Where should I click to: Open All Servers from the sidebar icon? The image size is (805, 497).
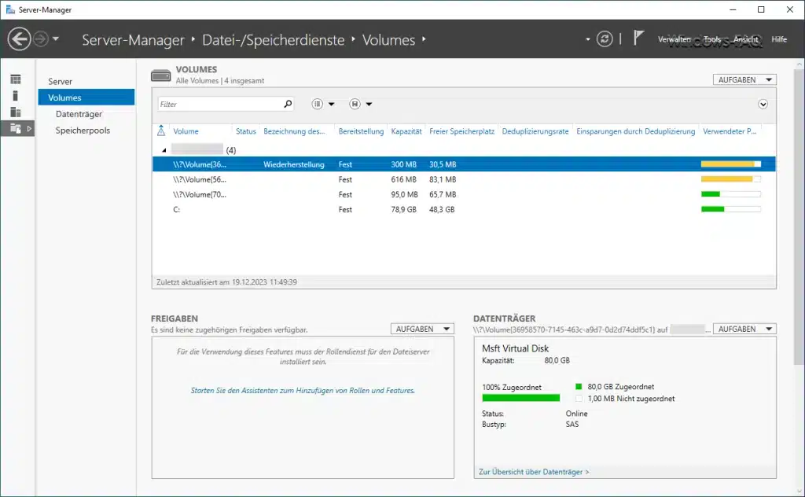pos(17,112)
